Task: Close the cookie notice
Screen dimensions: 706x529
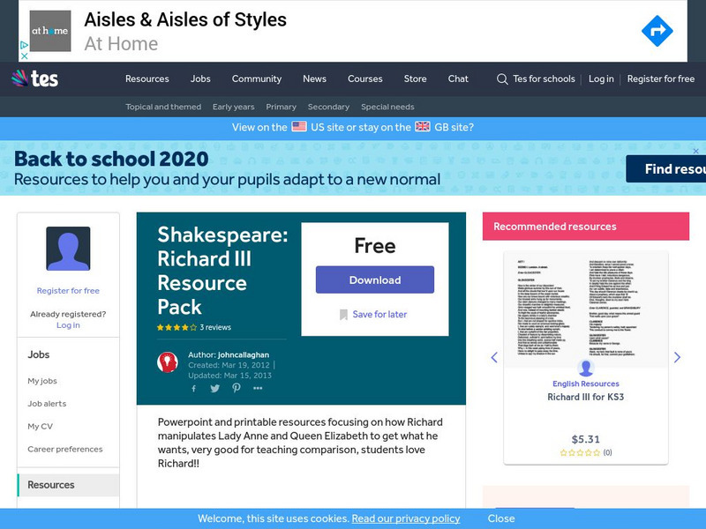Action: [500, 518]
